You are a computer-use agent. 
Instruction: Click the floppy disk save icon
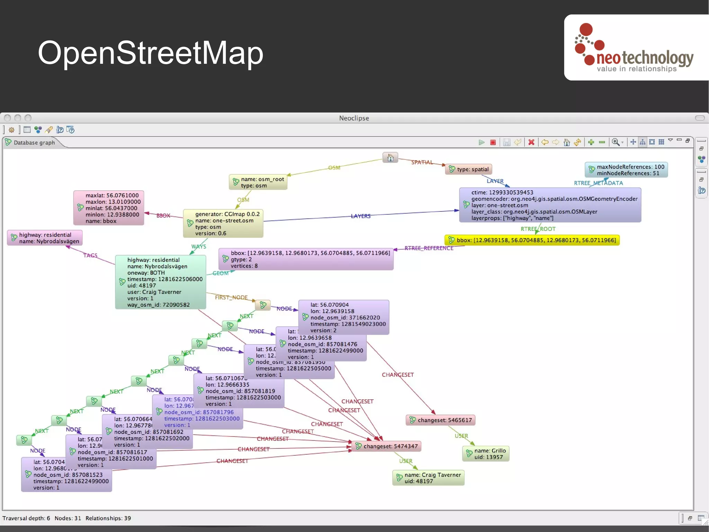click(x=506, y=142)
